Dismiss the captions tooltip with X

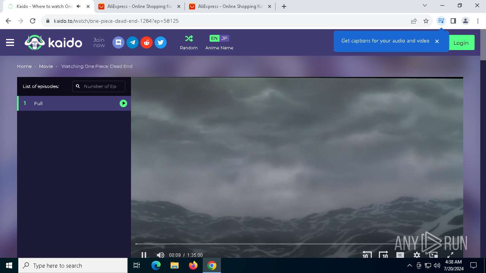(x=437, y=41)
